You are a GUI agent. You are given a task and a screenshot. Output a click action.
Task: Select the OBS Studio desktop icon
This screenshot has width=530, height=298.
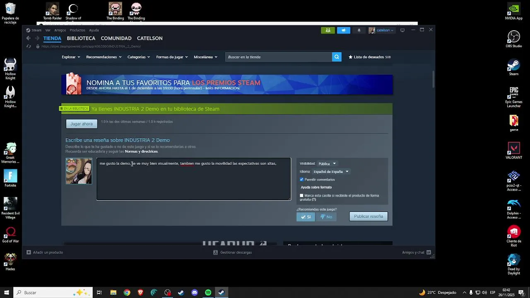pos(514,39)
